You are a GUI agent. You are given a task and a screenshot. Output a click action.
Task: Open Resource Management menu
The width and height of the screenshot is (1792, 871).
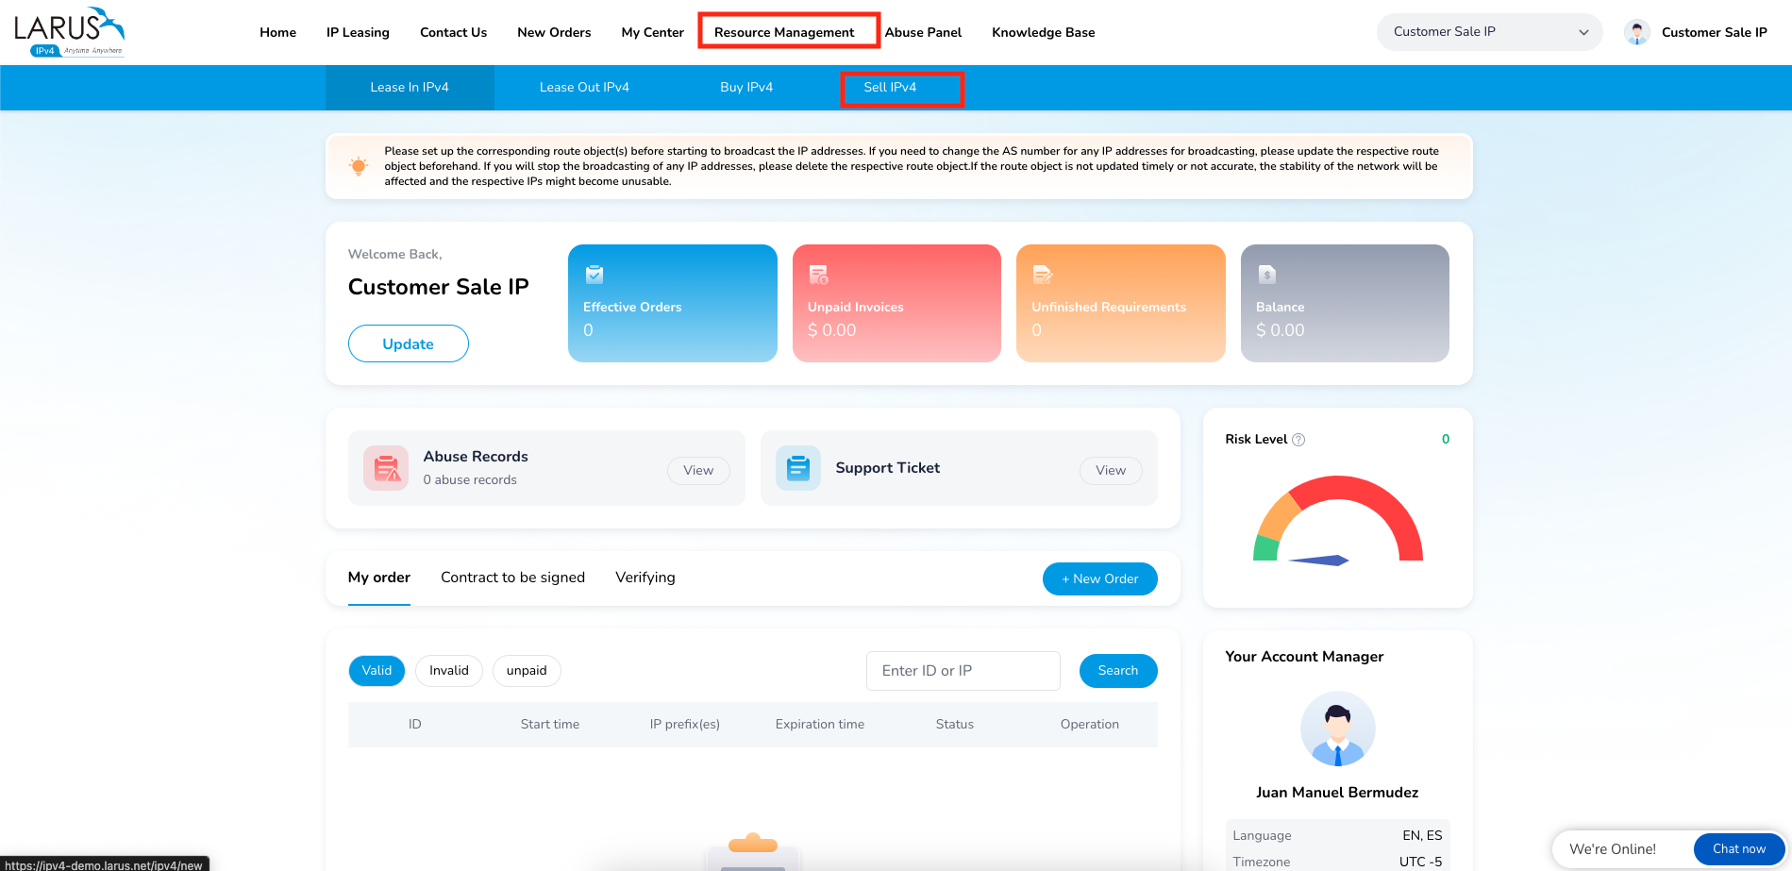[784, 32]
